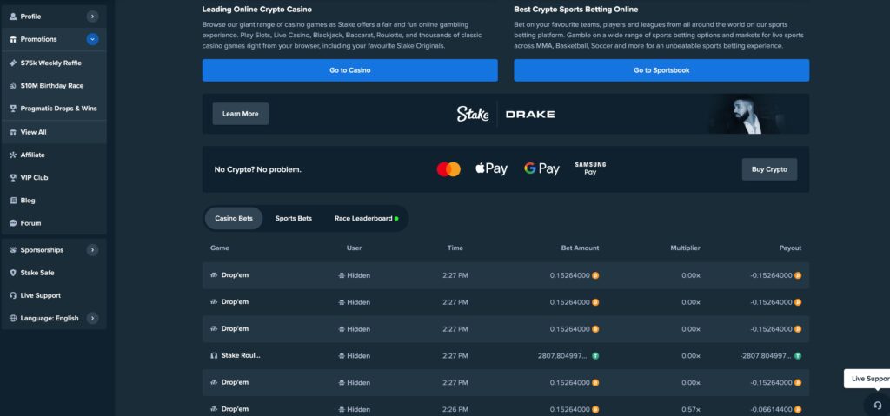
Task: Switch to Race Leaderboard tab
Action: pyautogui.click(x=366, y=219)
